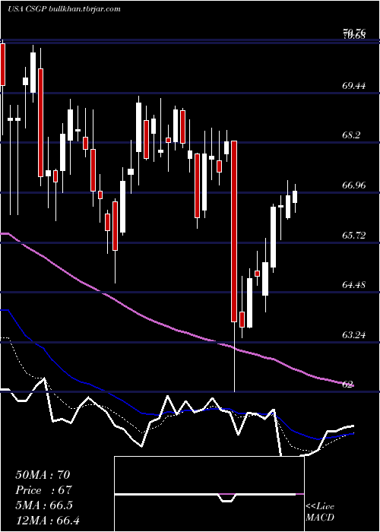380x532 pixels.
Task: Click the '12MA : 66.4' readout
Action: (x=47, y=520)
